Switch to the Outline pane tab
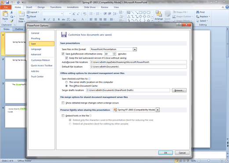The image size is (229, 163). click(x=19, y=29)
